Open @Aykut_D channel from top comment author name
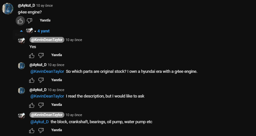256x136 pixels. (x=26, y=5)
